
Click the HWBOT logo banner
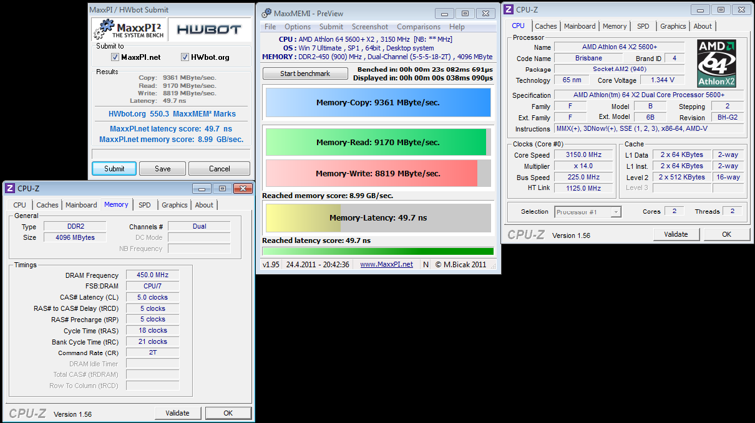(x=209, y=29)
